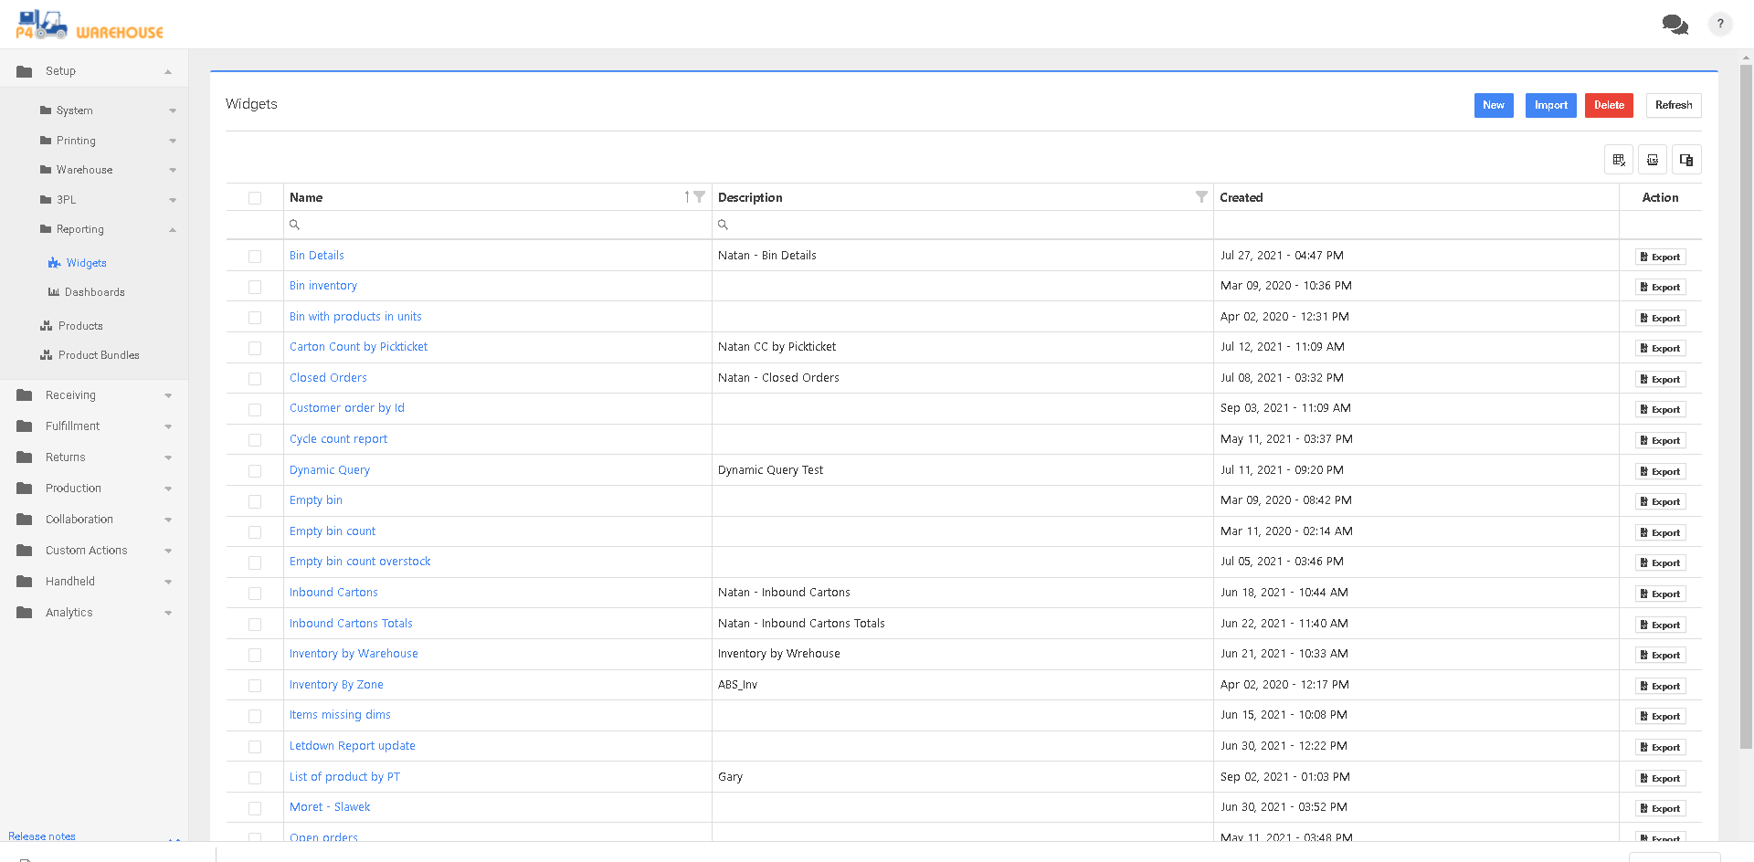Image resolution: width=1754 pixels, height=862 pixels.
Task: Check the Dynamic Query row checkbox
Action: (255, 471)
